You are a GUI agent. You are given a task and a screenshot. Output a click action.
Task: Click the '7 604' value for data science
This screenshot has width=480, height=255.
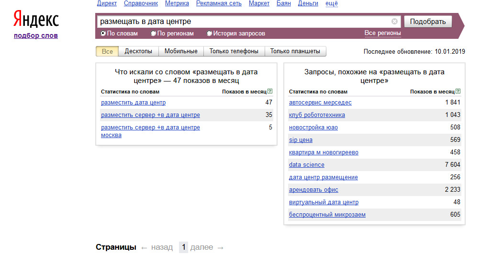(x=452, y=164)
